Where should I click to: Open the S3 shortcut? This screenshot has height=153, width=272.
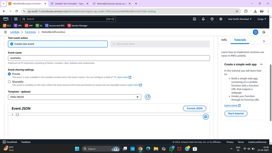coord(39,26)
